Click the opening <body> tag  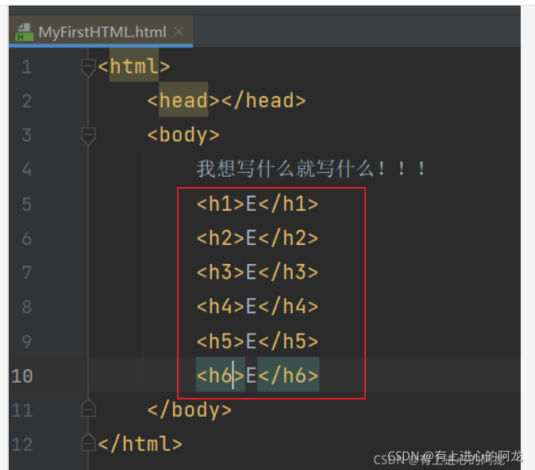point(183,135)
